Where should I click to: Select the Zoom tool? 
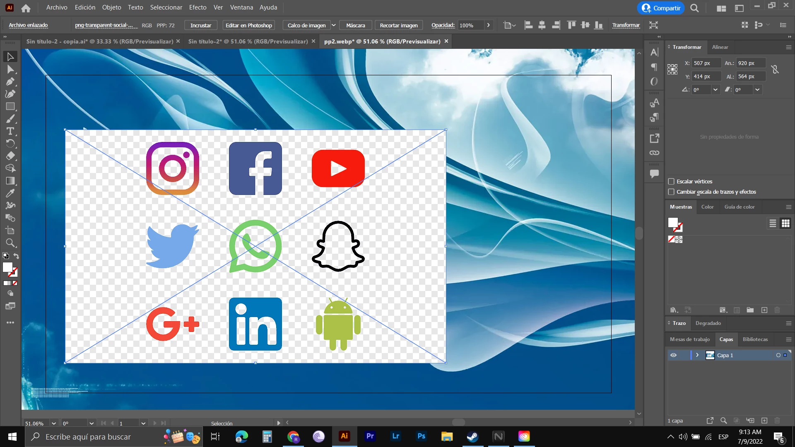(x=10, y=243)
